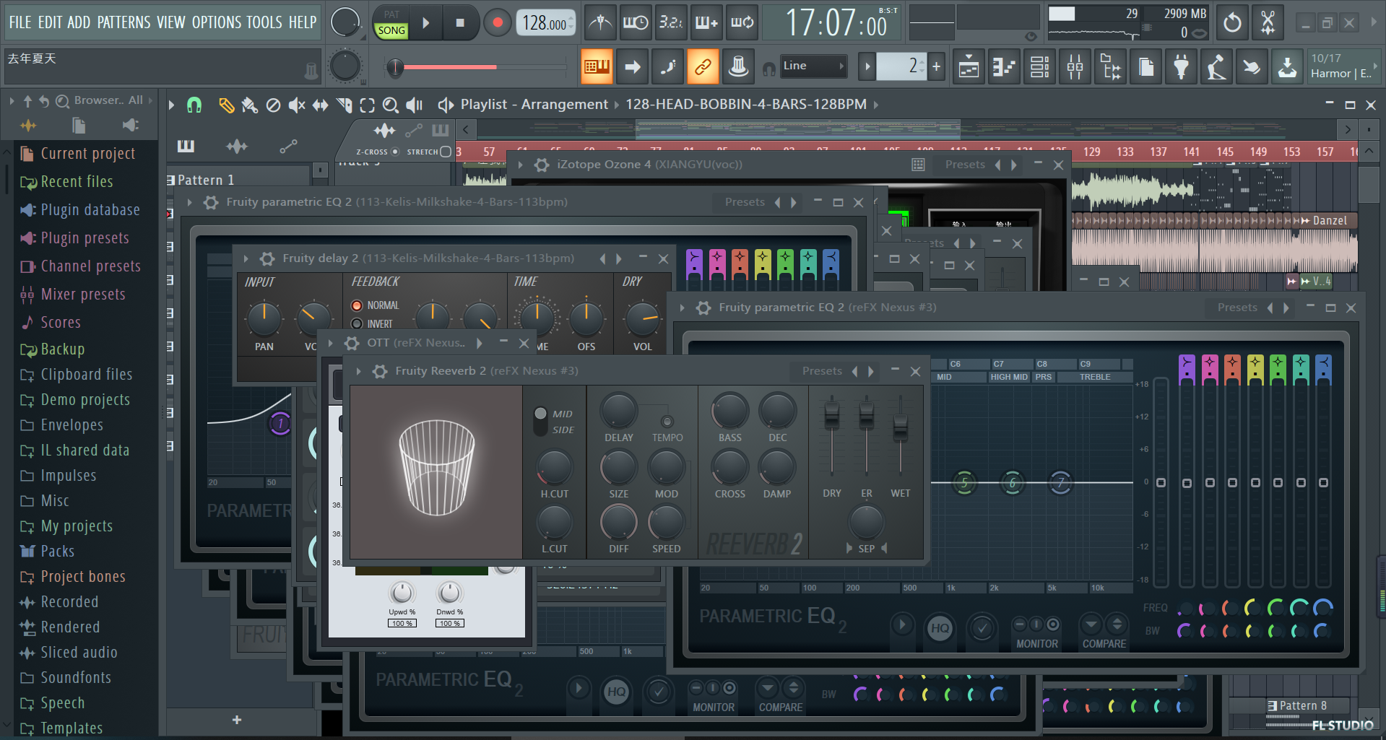Expand Fruity delay 2 window menu arrow
The width and height of the screenshot is (1386, 740).
tap(246, 258)
